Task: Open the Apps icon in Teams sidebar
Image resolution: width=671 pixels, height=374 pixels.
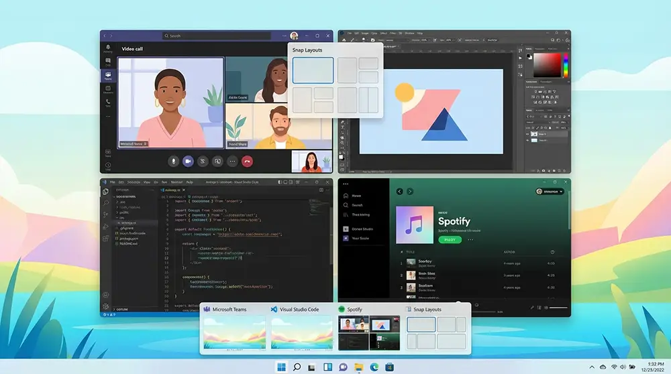Action: pyautogui.click(x=108, y=152)
